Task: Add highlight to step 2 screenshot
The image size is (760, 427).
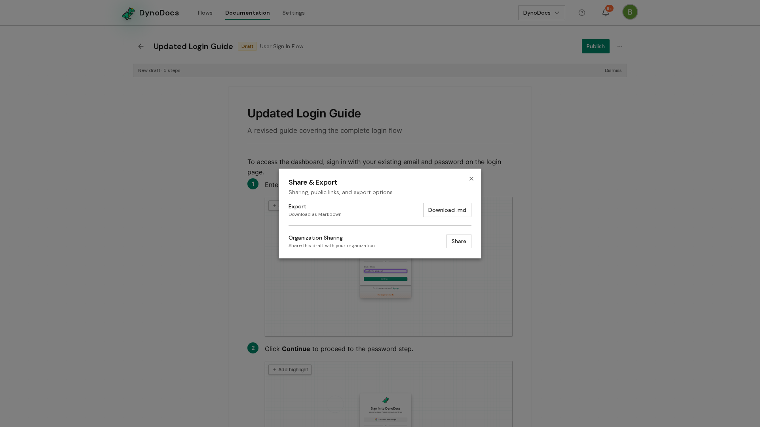Action: click(x=290, y=370)
